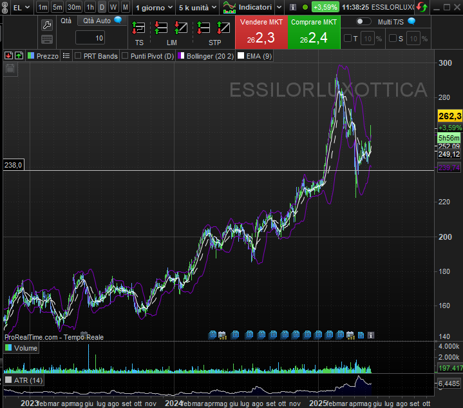The image size is (463, 408).
Task: Click the gray info icon on chart bottom
Action: click(371, 335)
